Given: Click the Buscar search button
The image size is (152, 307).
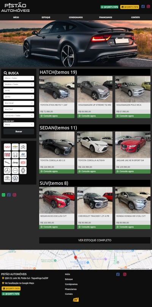Looking at the screenshot, I should click(19, 132).
